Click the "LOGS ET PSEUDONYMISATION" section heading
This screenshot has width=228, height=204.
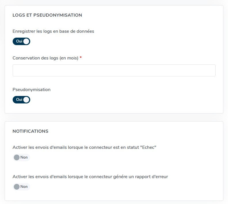click(47, 15)
